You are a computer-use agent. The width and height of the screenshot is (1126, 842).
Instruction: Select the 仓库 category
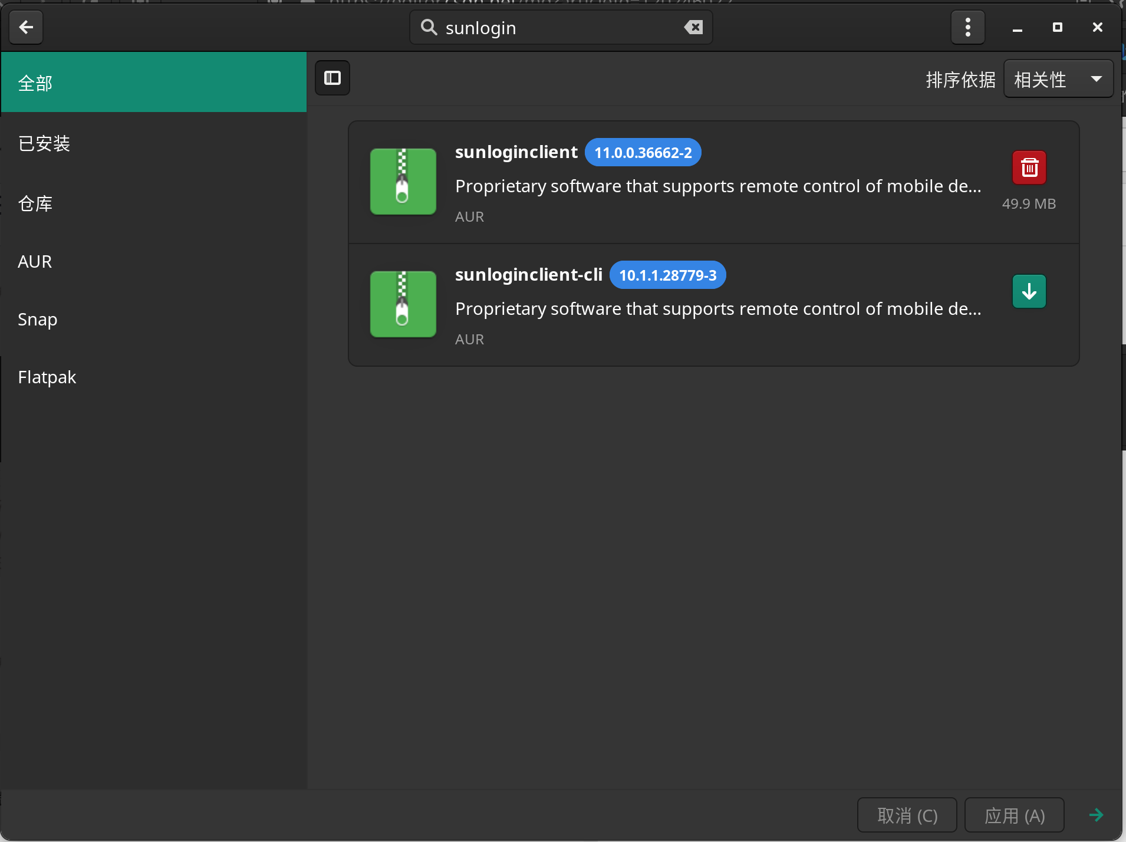(x=154, y=203)
